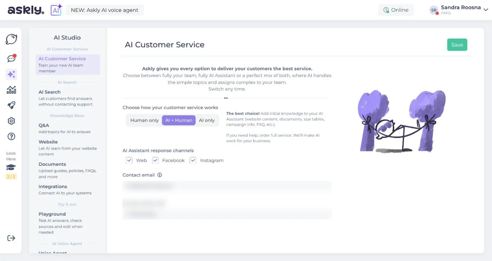
Task: Click the hammock illustration image
Action: (402, 121)
